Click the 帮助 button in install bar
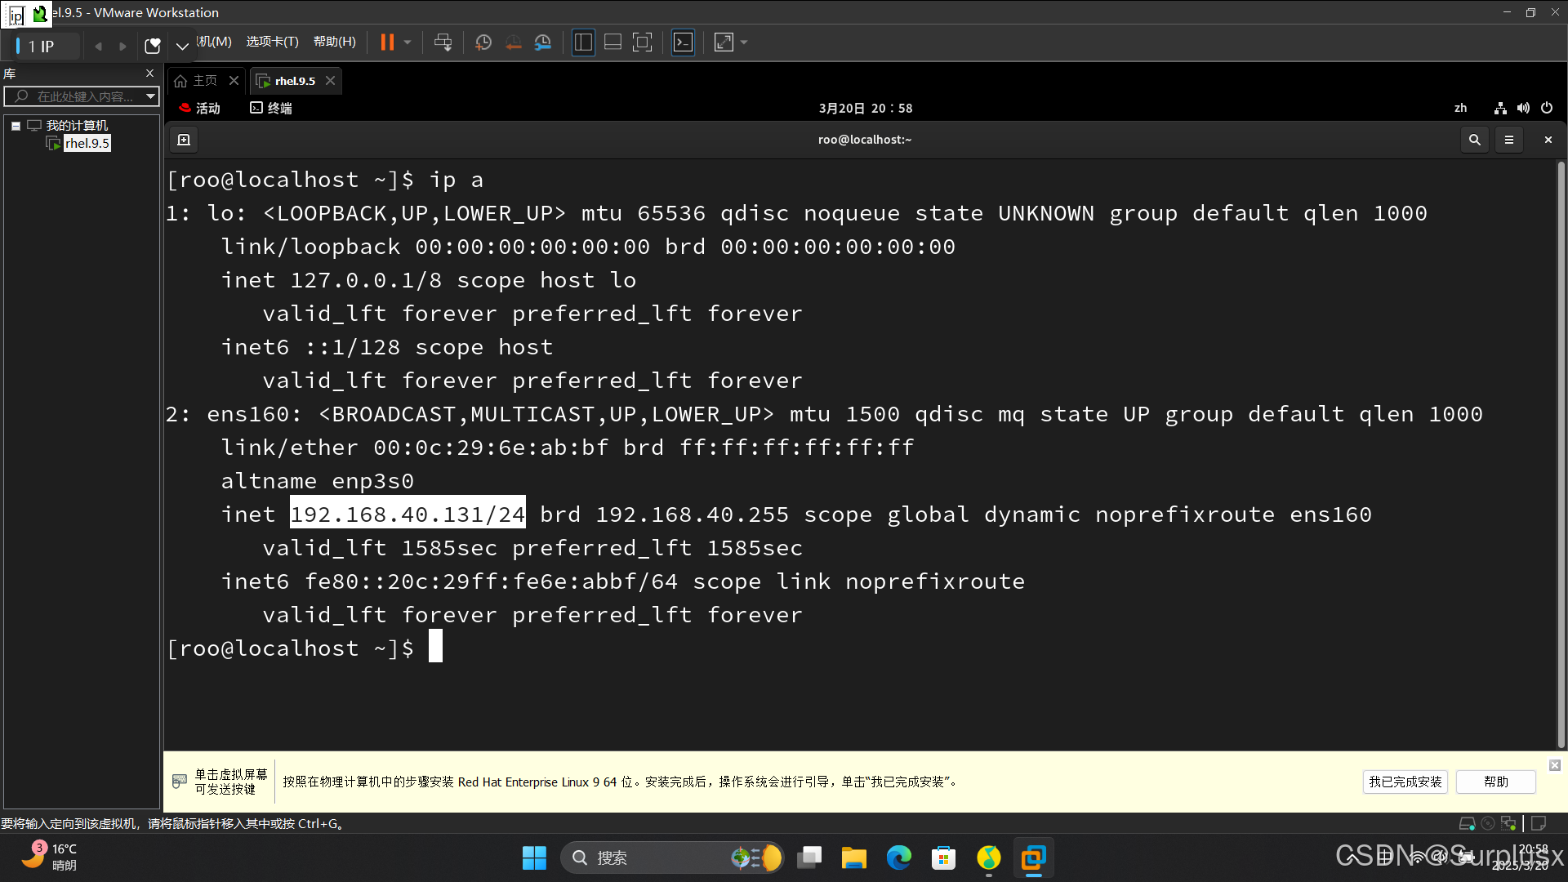 1495,782
